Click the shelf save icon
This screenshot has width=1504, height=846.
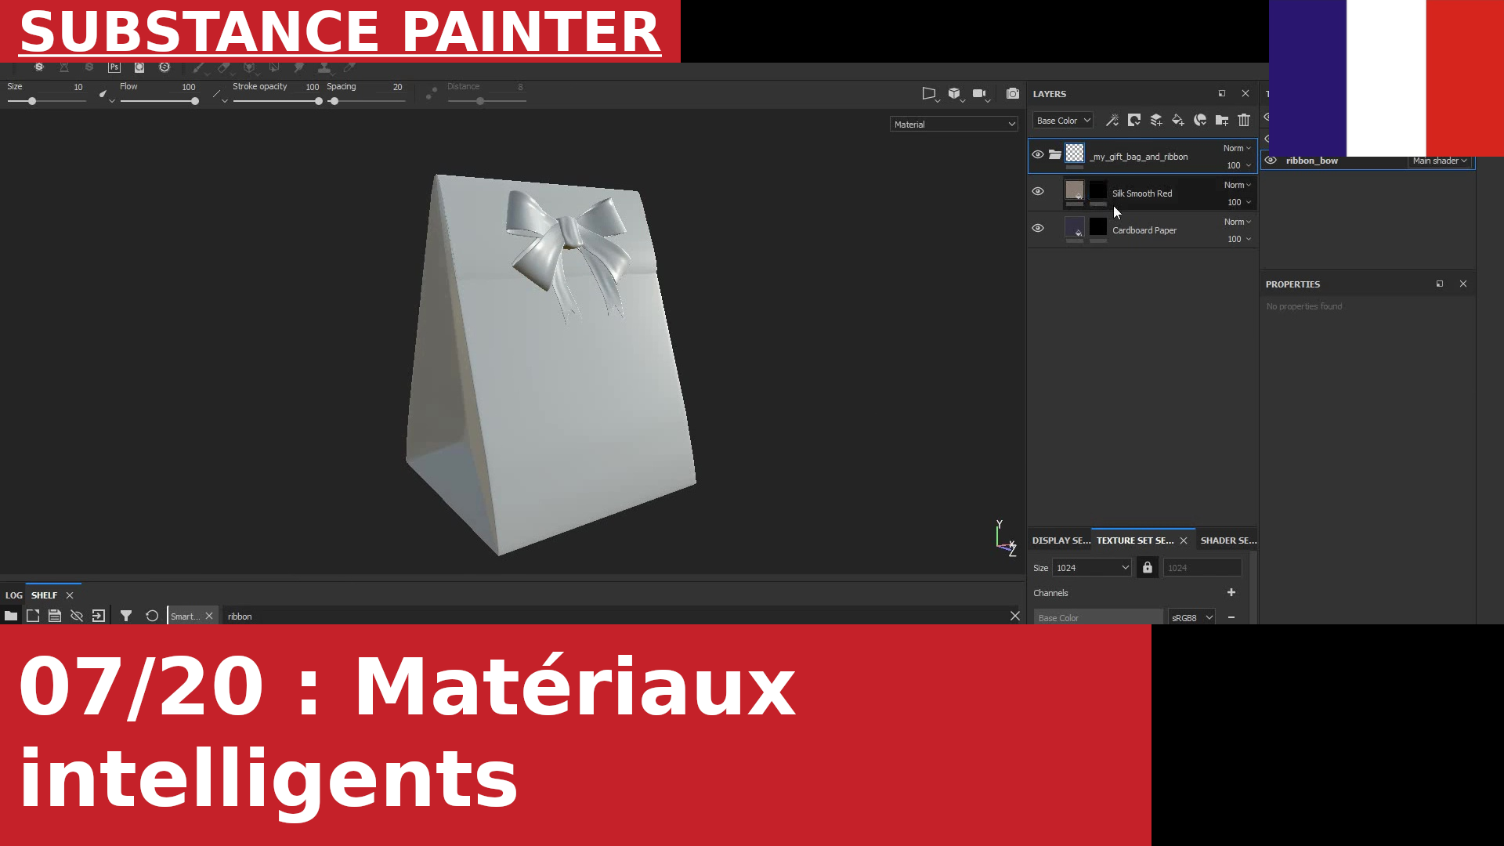tap(55, 616)
